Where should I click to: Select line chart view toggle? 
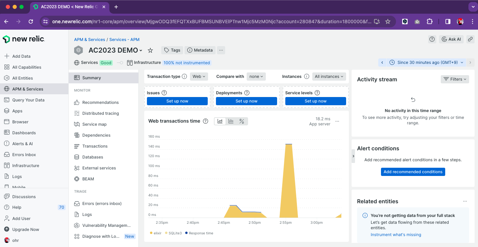point(220,121)
